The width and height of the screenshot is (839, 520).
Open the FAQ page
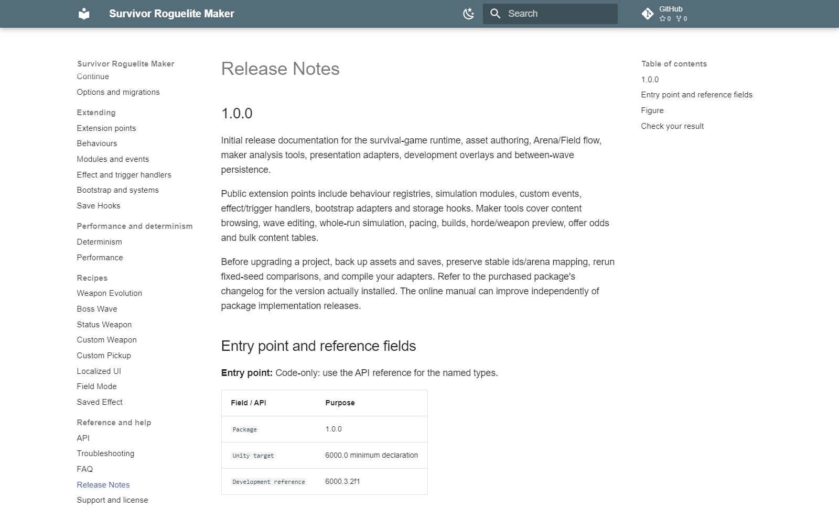click(84, 469)
